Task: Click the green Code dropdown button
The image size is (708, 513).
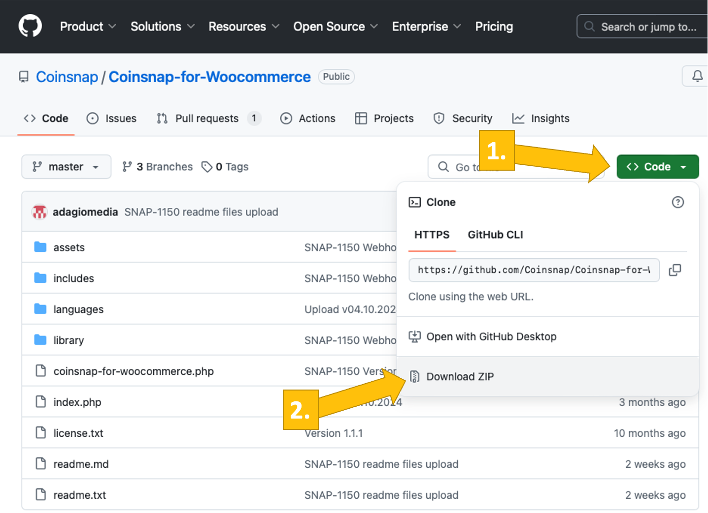Action: click(658, 167)
